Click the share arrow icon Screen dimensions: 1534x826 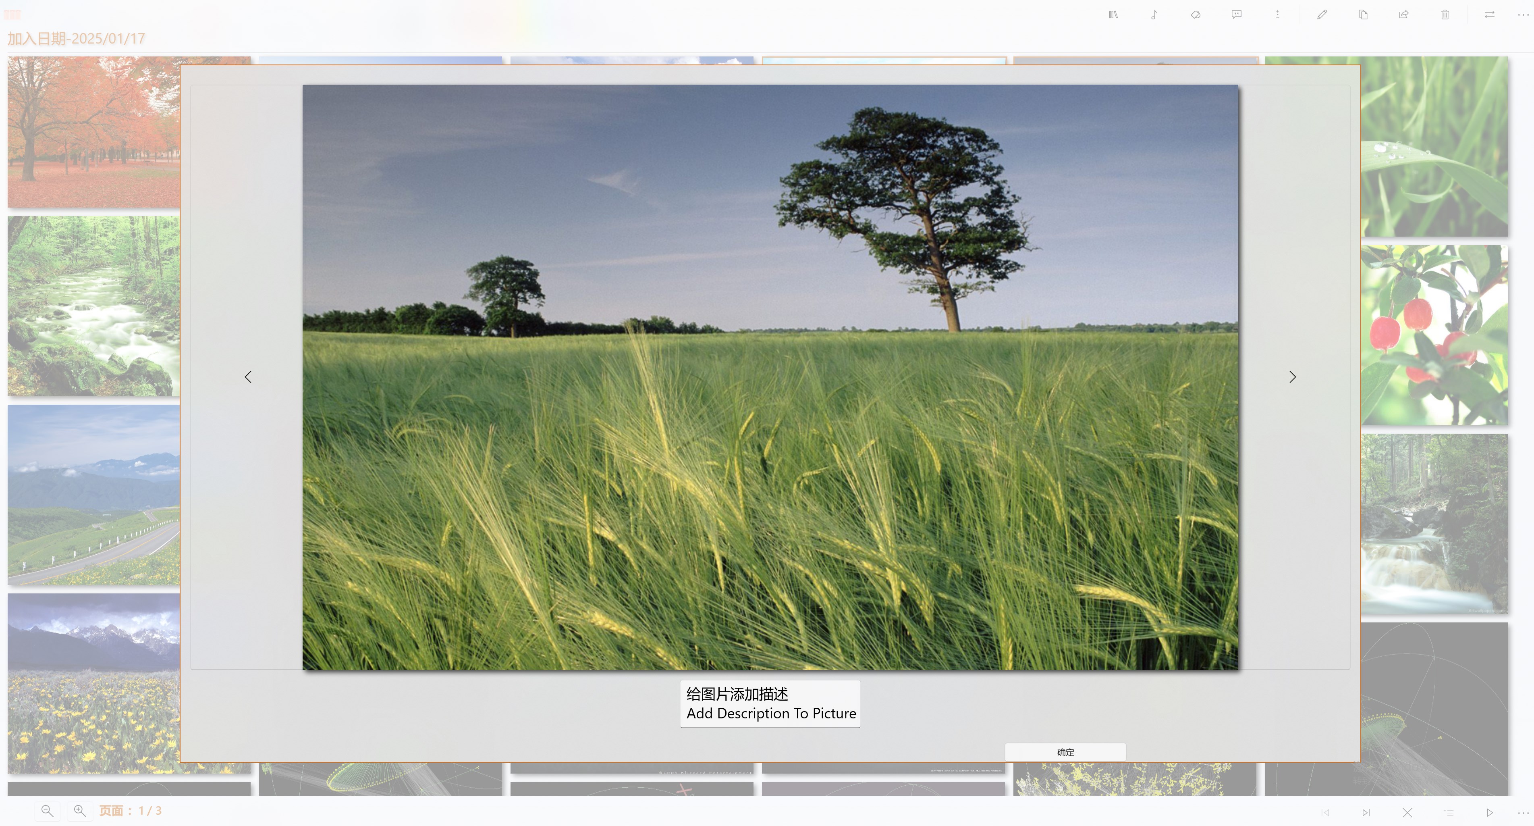tap(1403, 15)
